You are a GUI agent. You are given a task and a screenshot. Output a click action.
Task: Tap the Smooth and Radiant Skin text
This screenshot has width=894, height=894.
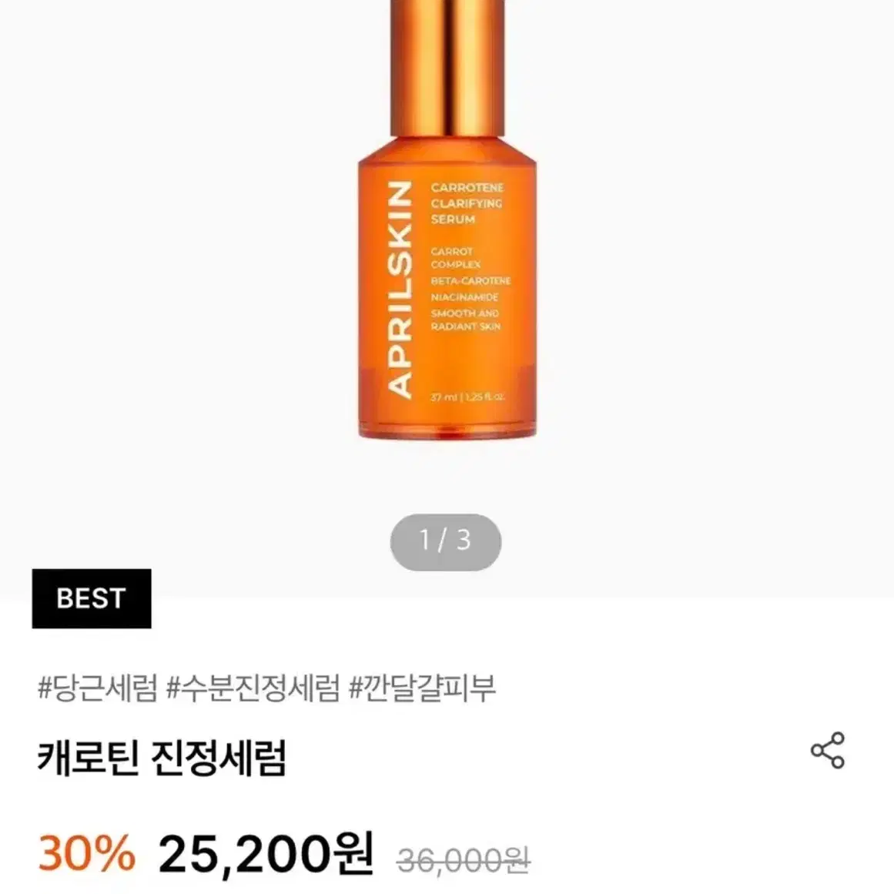click(465, 320)
